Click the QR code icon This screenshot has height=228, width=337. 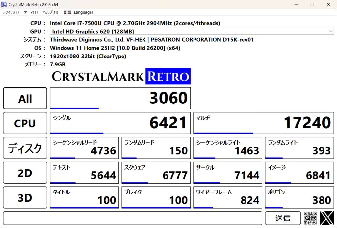tap(310, 218)
